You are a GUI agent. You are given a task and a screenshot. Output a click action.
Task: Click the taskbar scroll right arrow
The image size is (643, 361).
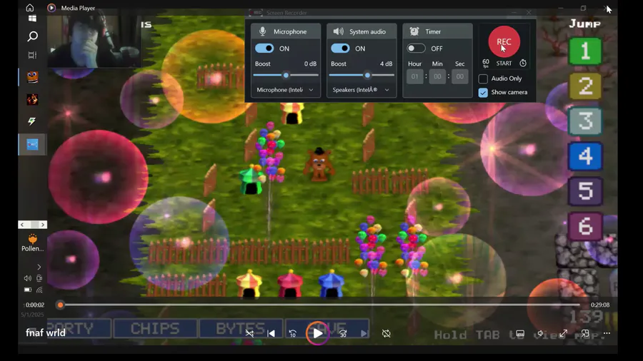42,225
